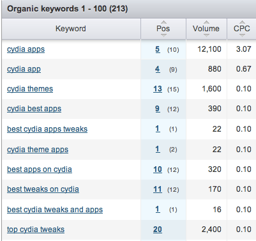Click position 1 link for best cydia apps tweaks
Viewport: 256px width, 241px height.
pyautogui.click(x=158, y=129)
